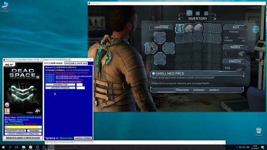Viewport: 267px width, 150px height.
Task: Click the close trainer button
Action: pyautogui.click(x=83, y=138)
